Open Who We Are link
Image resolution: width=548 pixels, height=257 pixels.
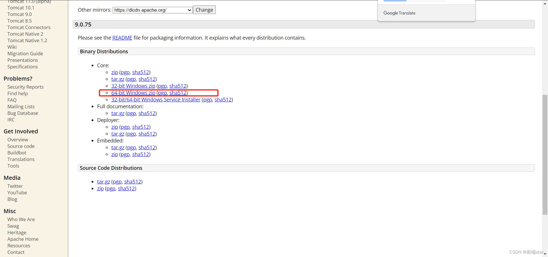21,219
